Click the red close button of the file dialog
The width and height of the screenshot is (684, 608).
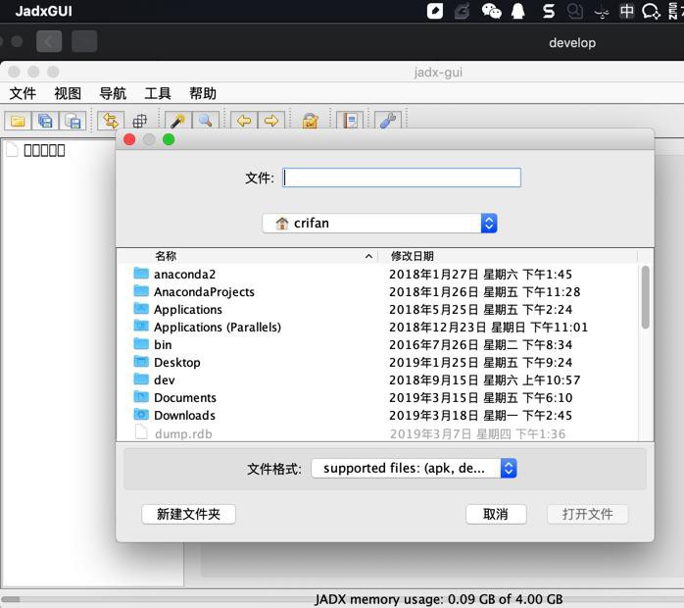[129, 139]
